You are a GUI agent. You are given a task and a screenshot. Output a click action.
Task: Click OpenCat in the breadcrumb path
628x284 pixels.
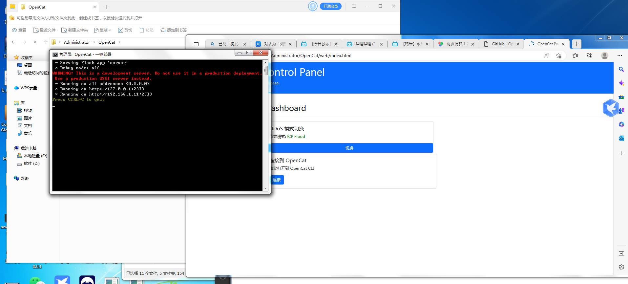click(107, 42)
